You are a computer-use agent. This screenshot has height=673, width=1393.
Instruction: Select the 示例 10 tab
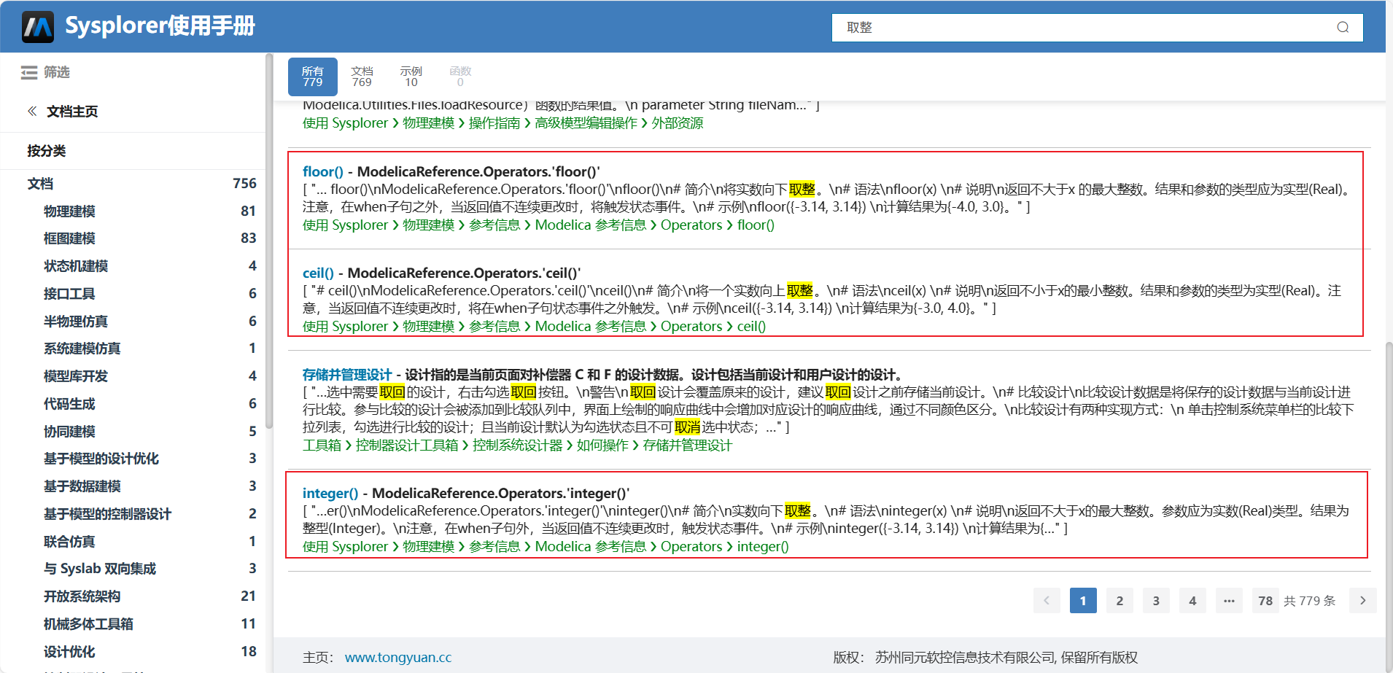(x=411, y=77)
